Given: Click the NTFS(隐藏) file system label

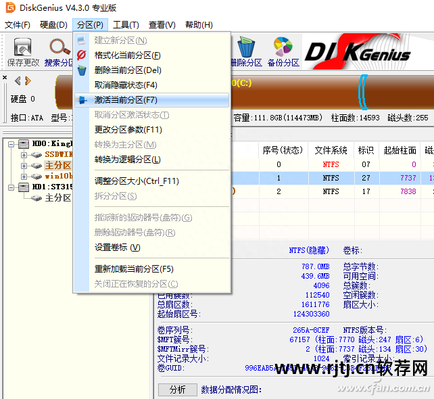Looking at the screenshot, I should (x=309, y=250).
